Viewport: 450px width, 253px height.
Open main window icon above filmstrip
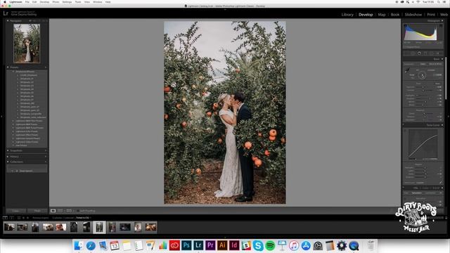[x=5, y=218]
